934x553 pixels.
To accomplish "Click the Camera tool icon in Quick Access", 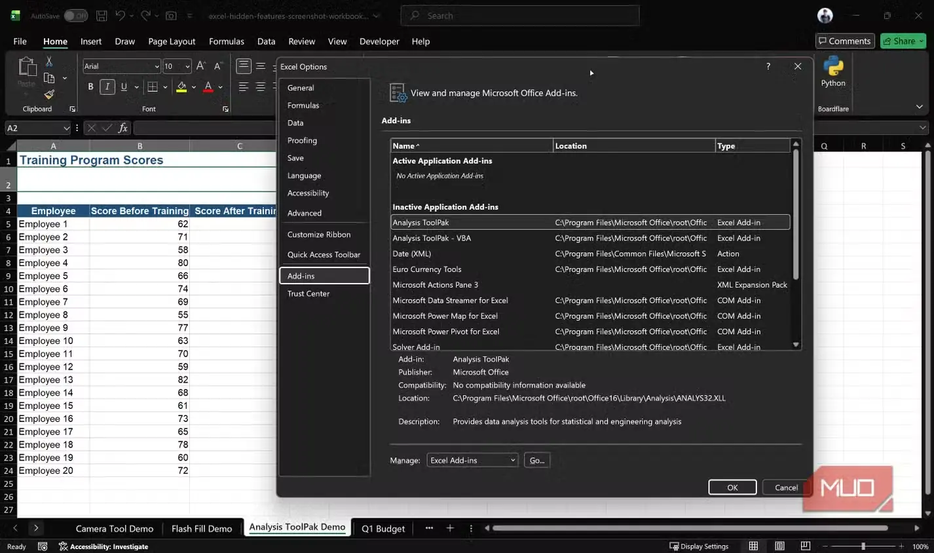I will [x=171, y=16].
